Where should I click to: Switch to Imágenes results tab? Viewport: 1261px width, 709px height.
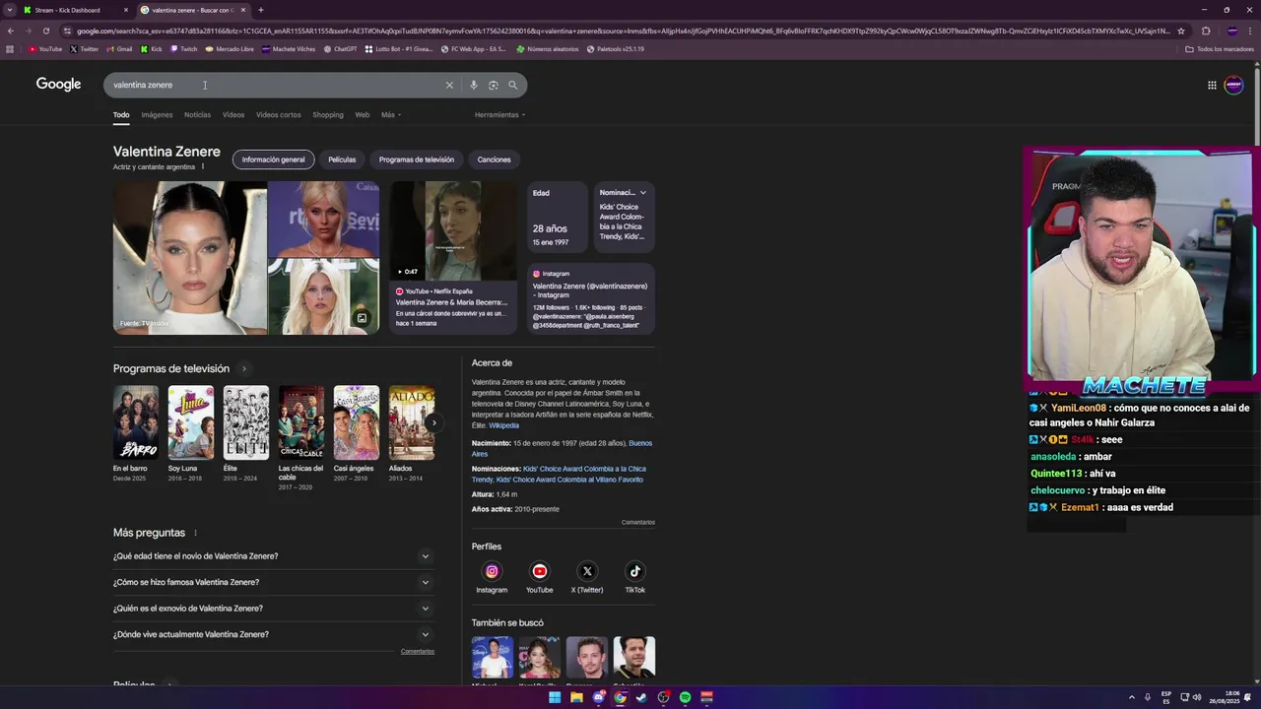[157, 115]
